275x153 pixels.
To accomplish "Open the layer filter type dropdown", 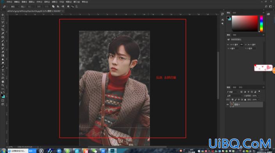I will pos(232,92).
